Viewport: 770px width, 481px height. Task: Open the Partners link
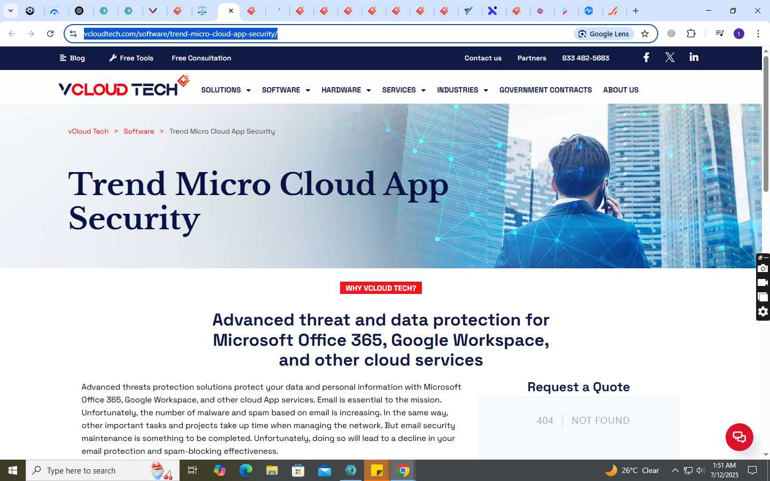532,58
